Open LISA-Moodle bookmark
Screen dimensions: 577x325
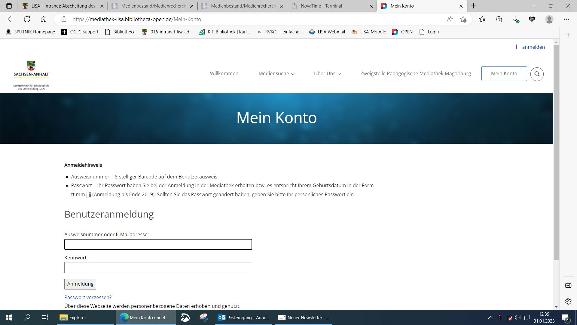click(369, 32)
